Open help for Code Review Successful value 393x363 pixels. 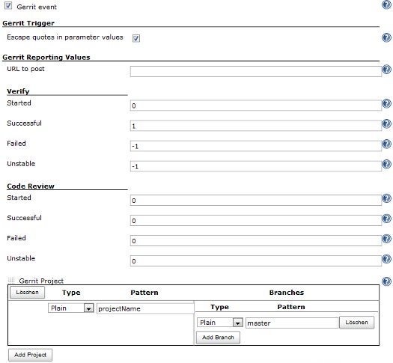386,219
